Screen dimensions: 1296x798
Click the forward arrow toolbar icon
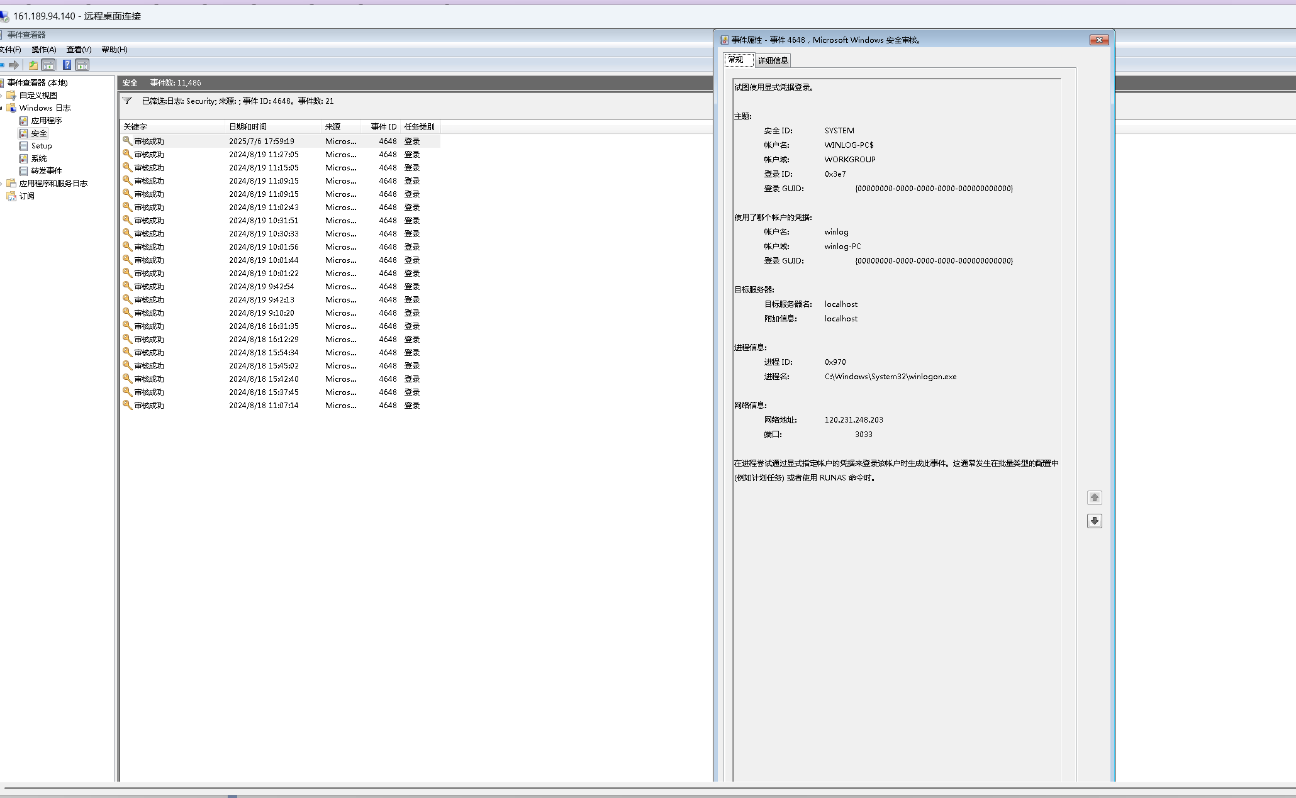[14, 65]
